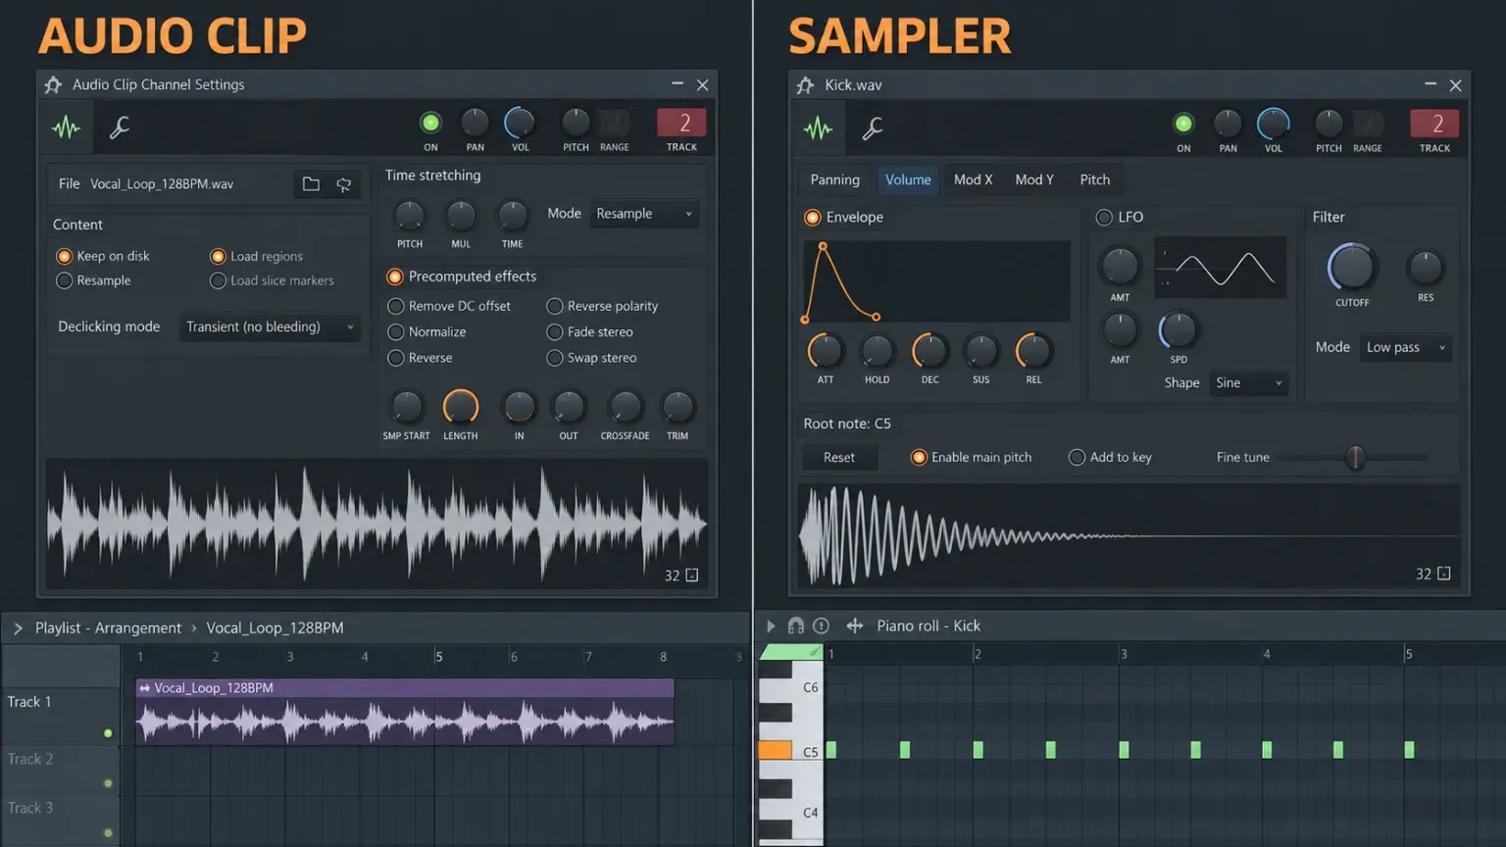Viewport: 1506px width, 847px height.
Task: Click the filter CUTOFF knob
Action: coord(1351,267)
